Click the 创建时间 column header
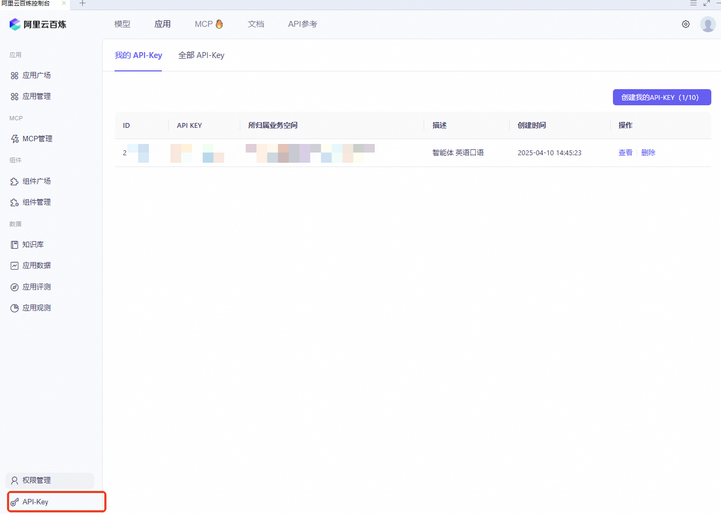This screenshot has width=721, height=514. tap(532, 126)
